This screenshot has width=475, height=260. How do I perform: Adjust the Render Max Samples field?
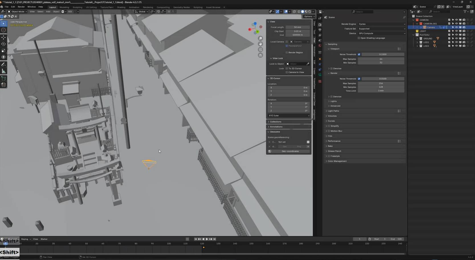[x=381, y=83]
